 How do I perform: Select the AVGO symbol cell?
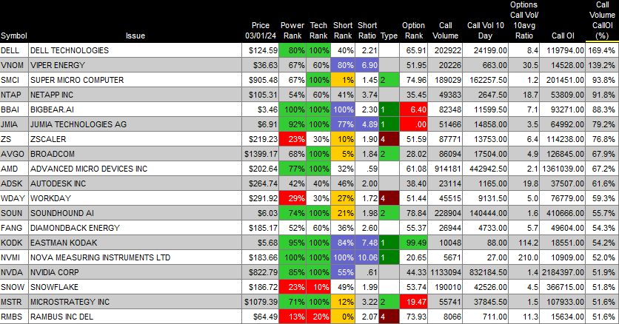[14, 154]
